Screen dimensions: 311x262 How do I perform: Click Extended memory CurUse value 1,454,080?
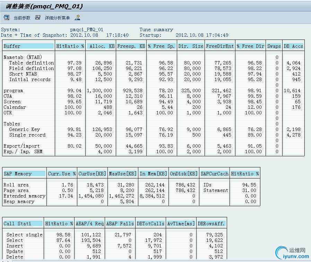click(x=91, y=196)
